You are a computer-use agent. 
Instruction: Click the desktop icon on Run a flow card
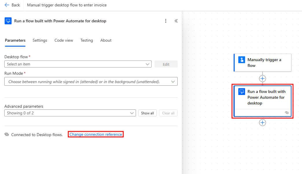point(242,91)
